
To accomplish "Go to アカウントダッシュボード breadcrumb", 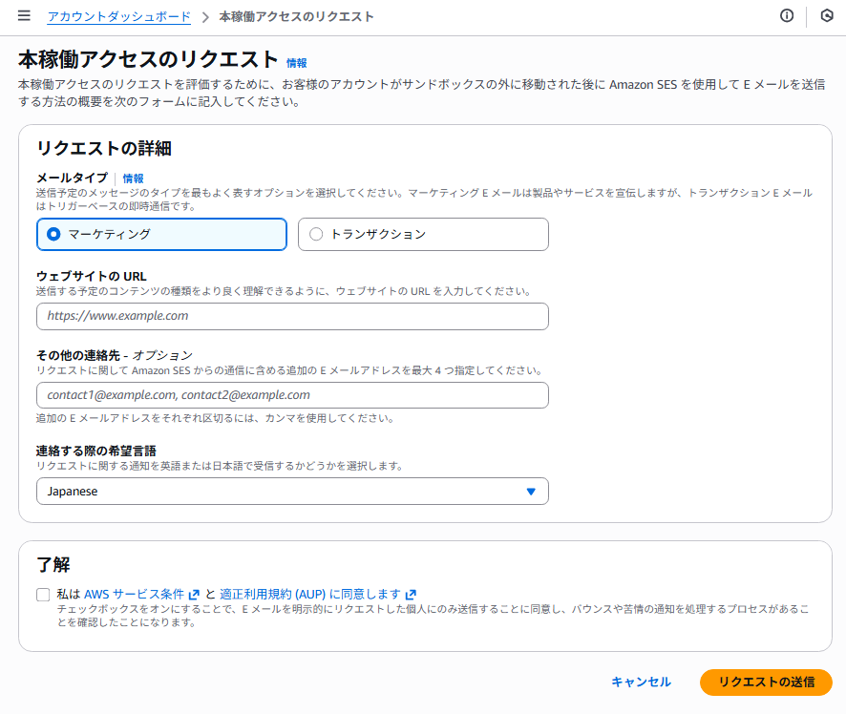I will coord(118,17).
